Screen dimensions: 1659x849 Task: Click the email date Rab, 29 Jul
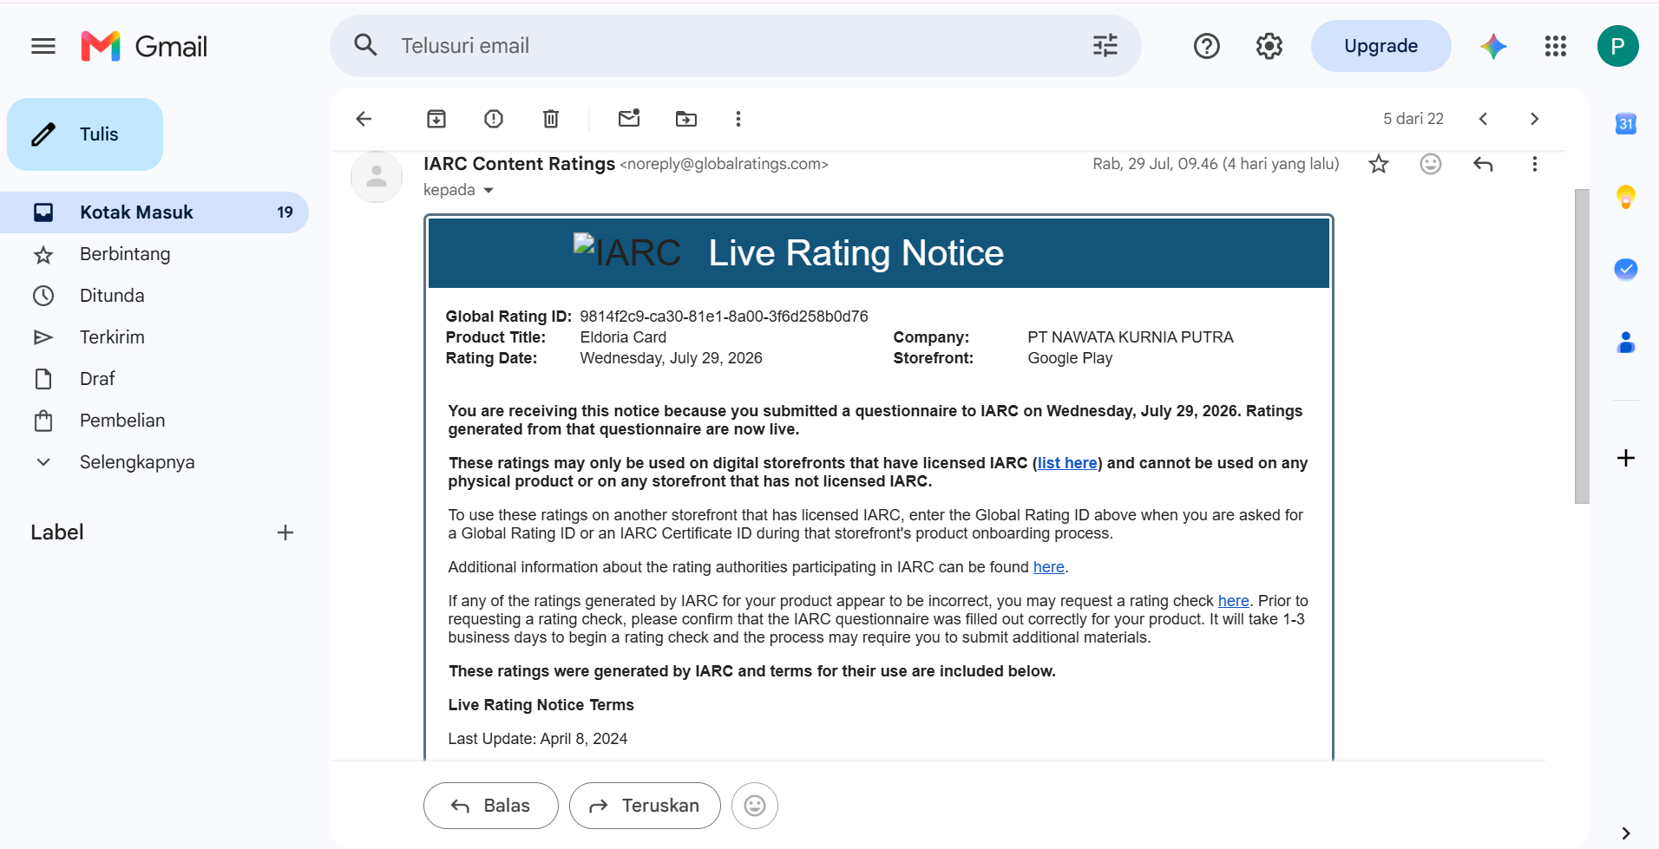pyautogui.click(x=1216, y=164)
